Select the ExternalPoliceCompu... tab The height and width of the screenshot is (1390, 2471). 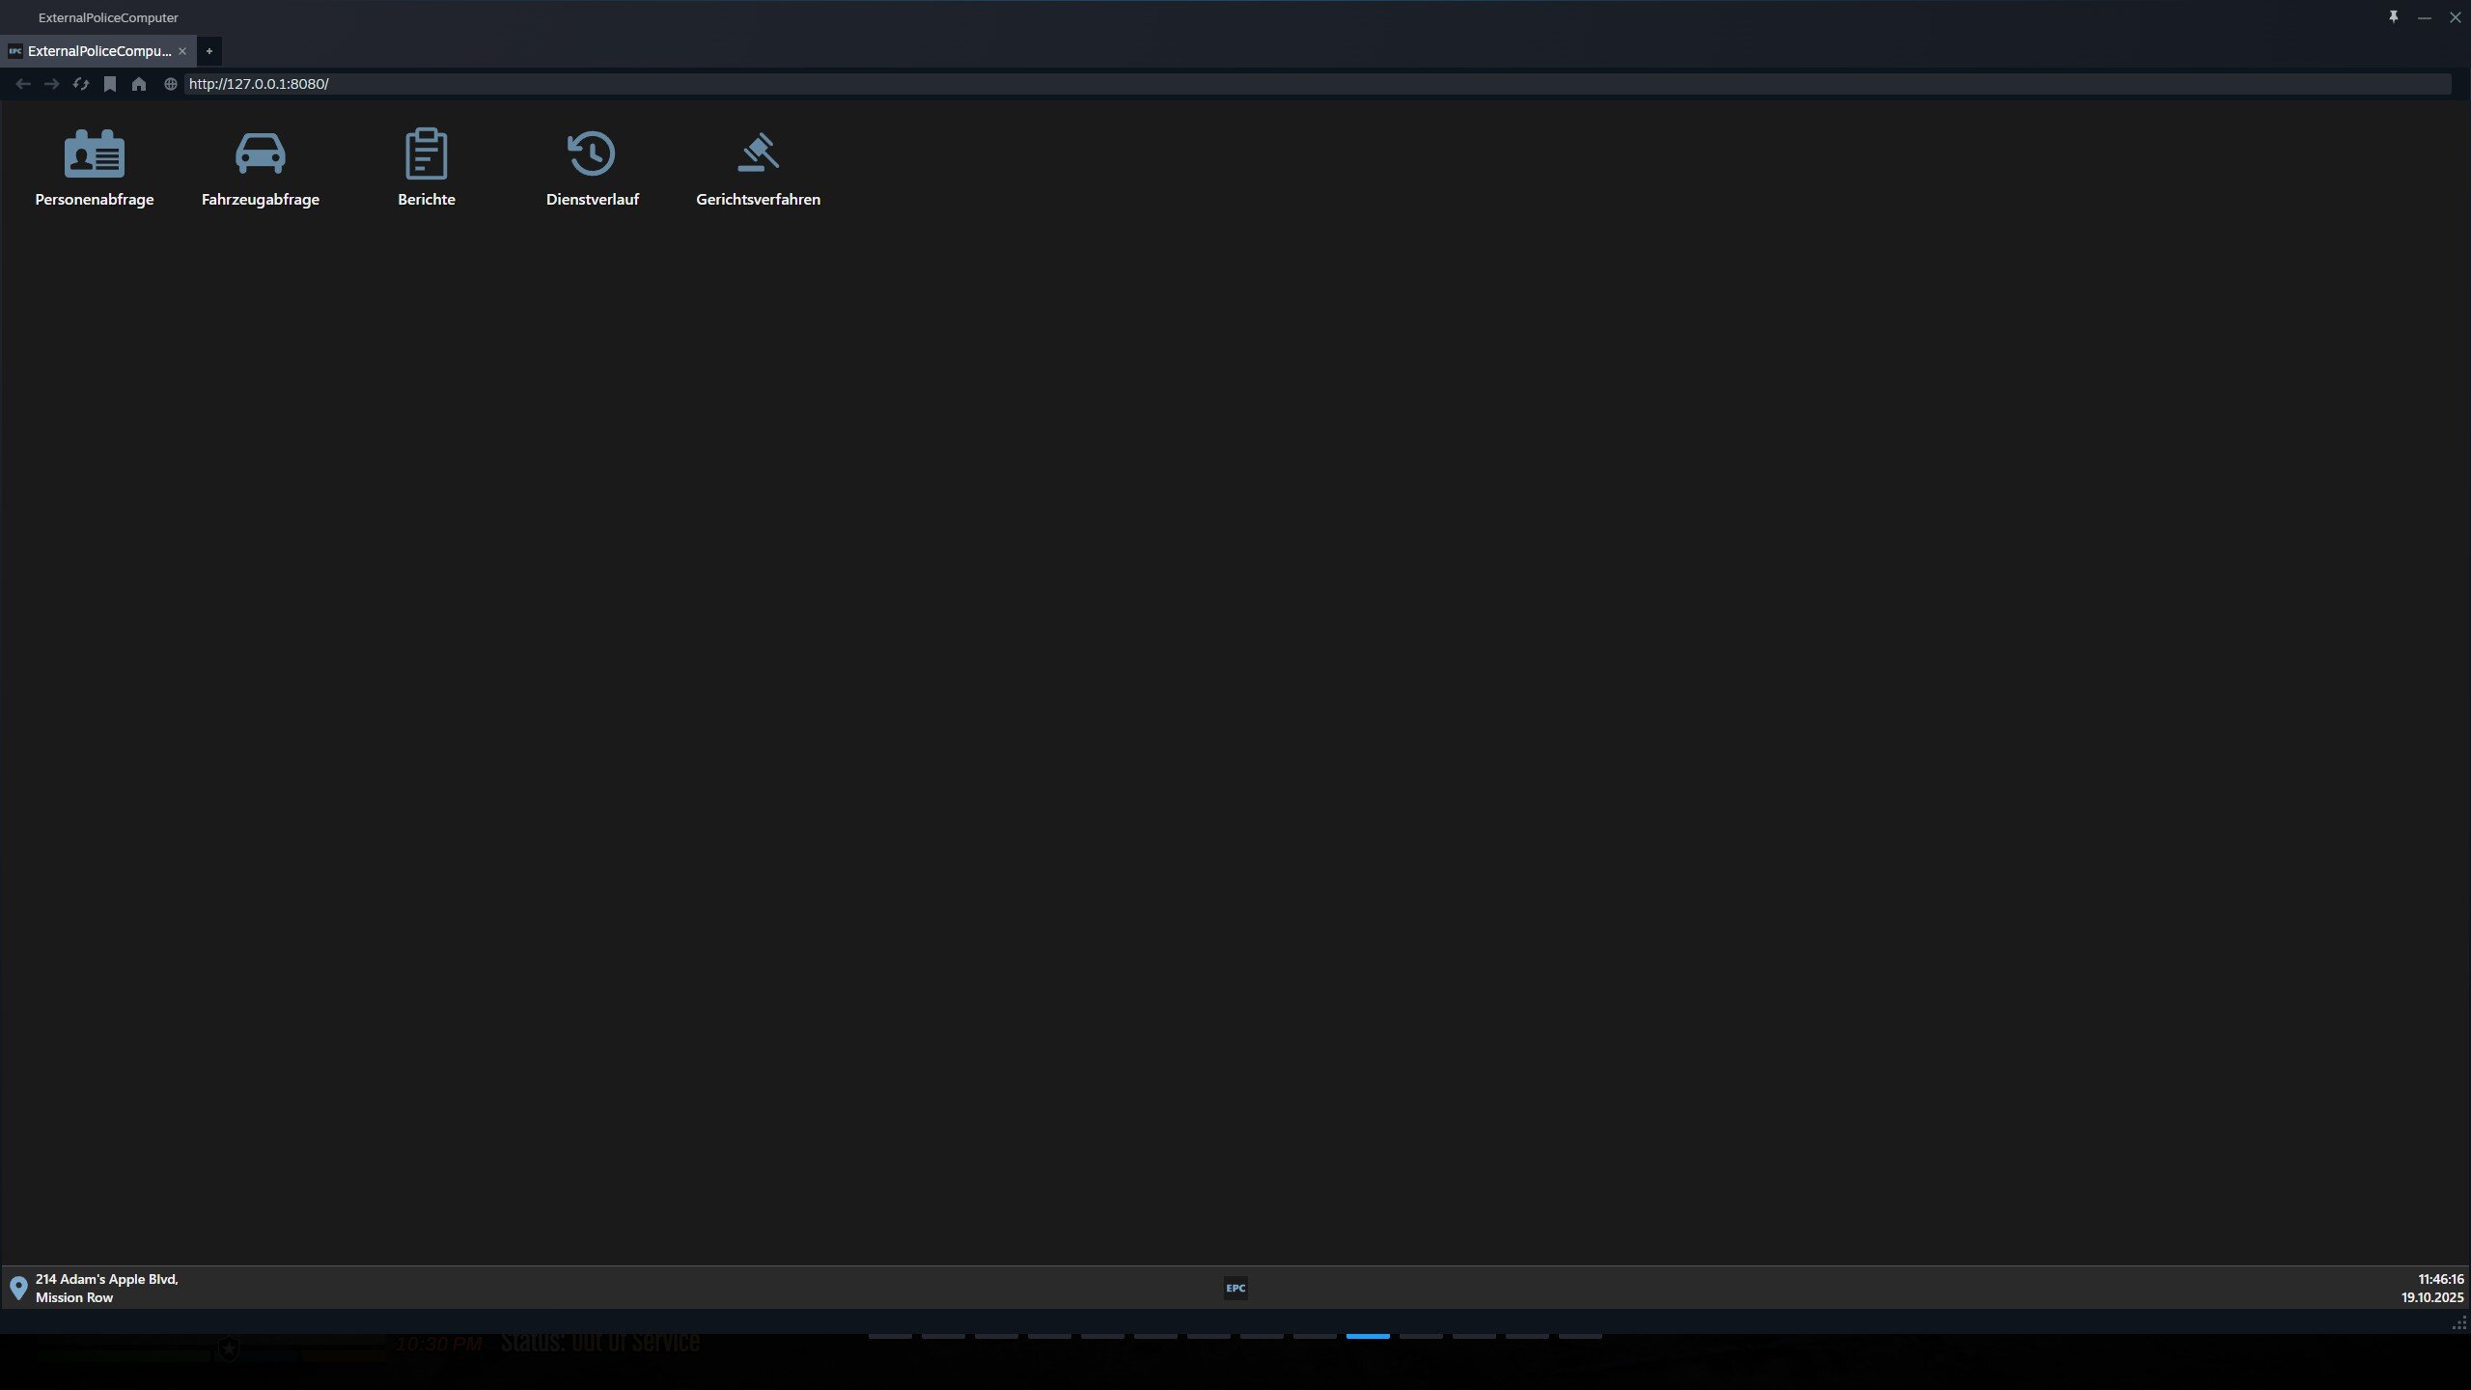[97, 51]
